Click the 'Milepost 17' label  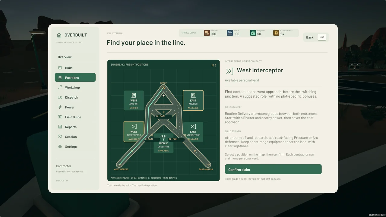(62, 181)
